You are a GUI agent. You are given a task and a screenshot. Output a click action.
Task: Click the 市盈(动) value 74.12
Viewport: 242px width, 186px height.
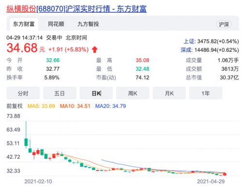point(142,77)
